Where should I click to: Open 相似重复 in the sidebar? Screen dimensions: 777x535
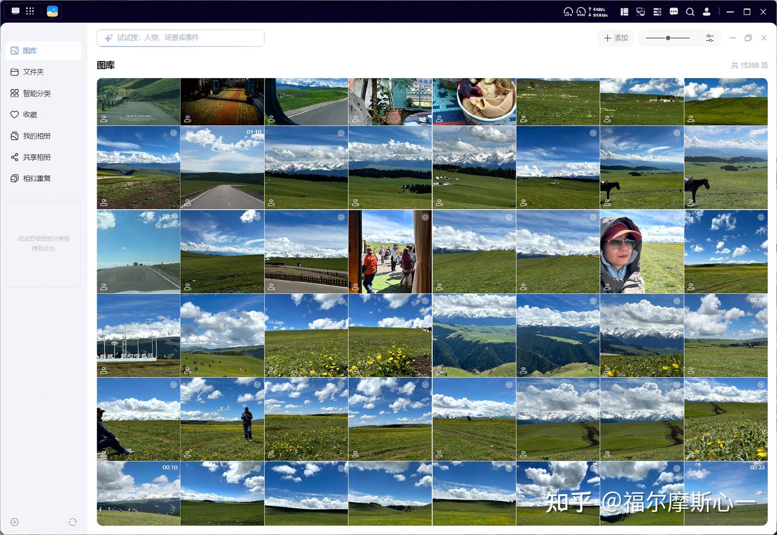(44, 179)
